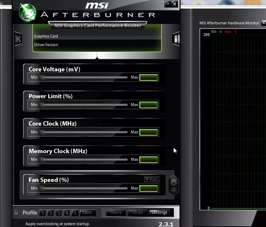Select profile slot 5
This screenshot has width=266, height=227.
tap(75, 213)
